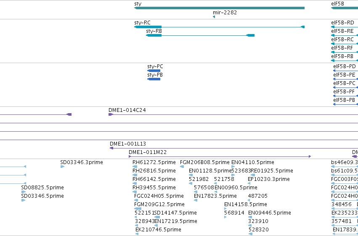This screenshot has width=358, height=236.
Task: Click the 521982 feature label
Action: coord(199,179)
